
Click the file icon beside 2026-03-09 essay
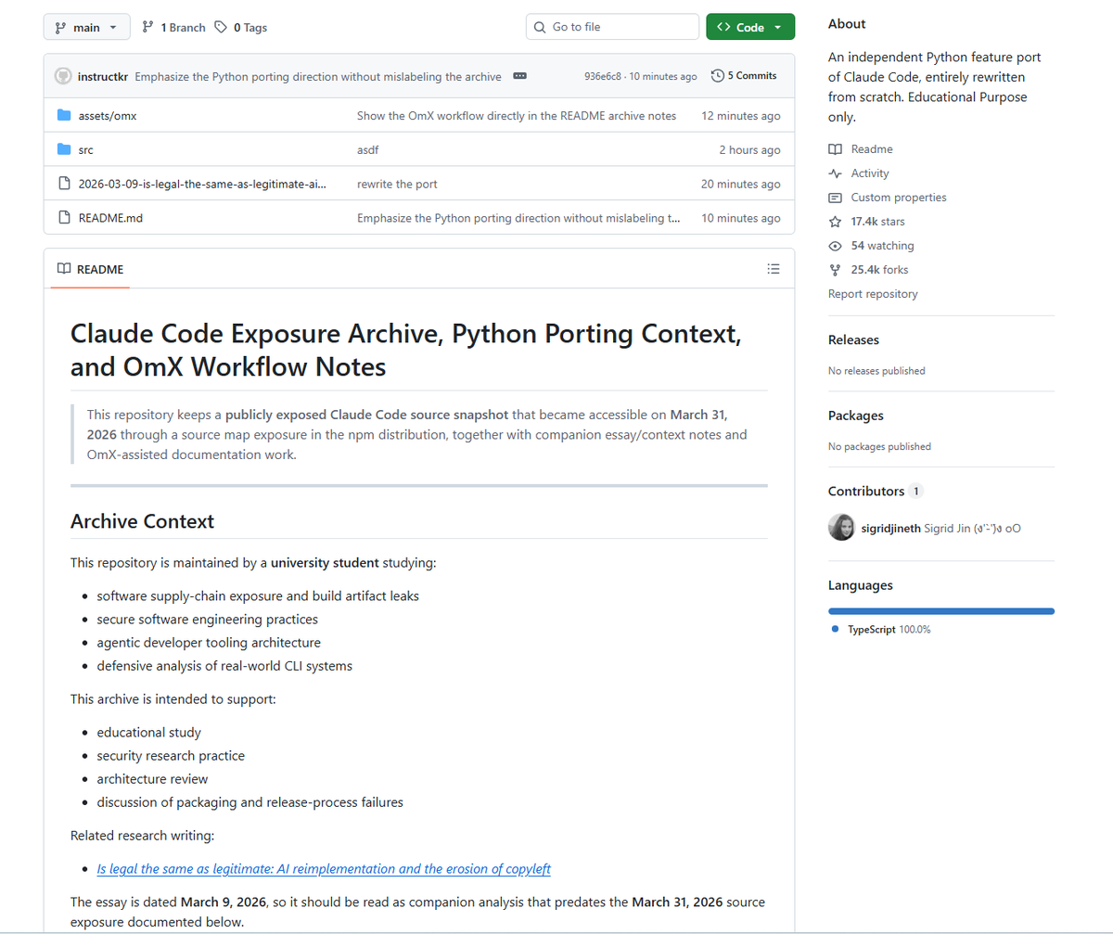click(x=64, y=184)
